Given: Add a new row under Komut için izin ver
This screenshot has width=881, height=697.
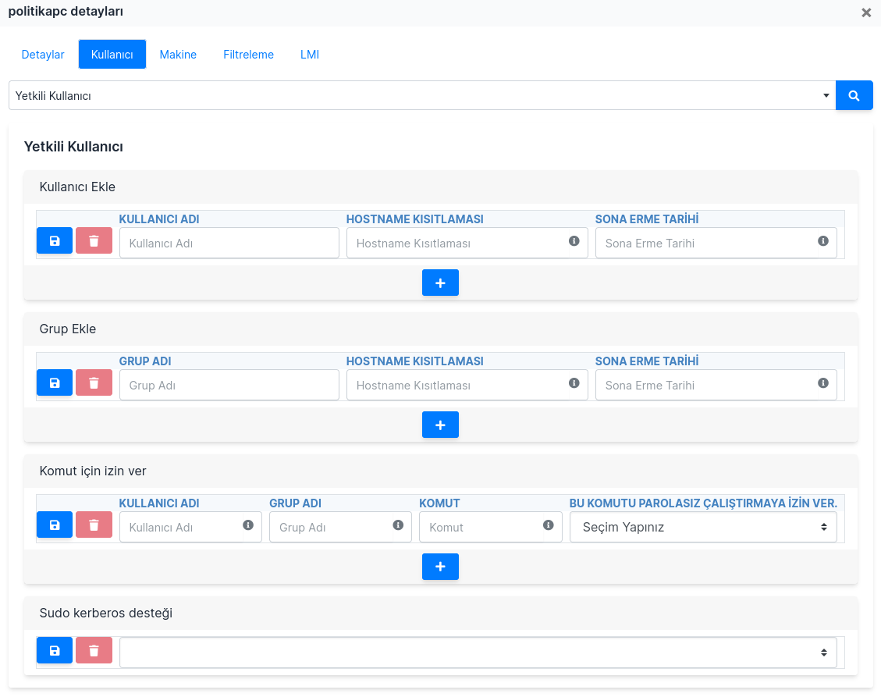Looking at the screenshot, I should click(440, 567).
